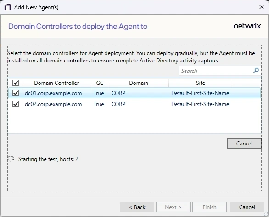
Task: Click the Netwrix app icon in title bar
Action: click(8, 7)
